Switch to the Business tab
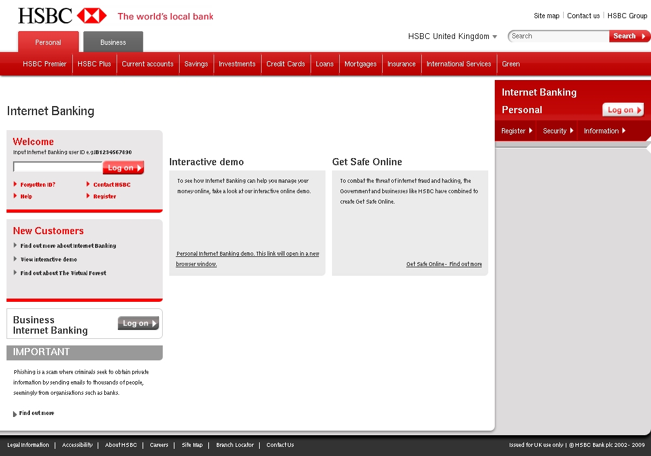This screenshot has width=651, height=456. [x=113, y=42]
